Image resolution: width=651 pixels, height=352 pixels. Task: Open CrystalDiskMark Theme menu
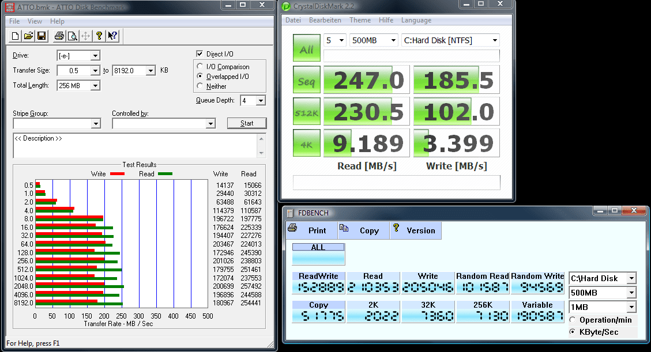(x=360, y=20)
